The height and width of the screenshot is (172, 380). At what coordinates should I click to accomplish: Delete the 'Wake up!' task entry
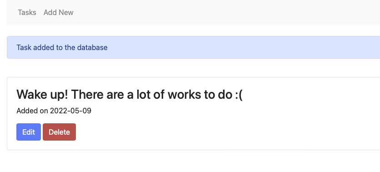pos(60,132)
